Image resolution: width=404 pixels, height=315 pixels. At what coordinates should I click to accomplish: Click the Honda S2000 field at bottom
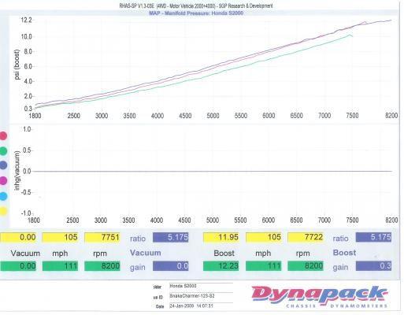click(201, 286)
